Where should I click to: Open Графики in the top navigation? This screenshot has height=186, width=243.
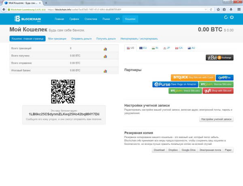(x=74, y=19)
